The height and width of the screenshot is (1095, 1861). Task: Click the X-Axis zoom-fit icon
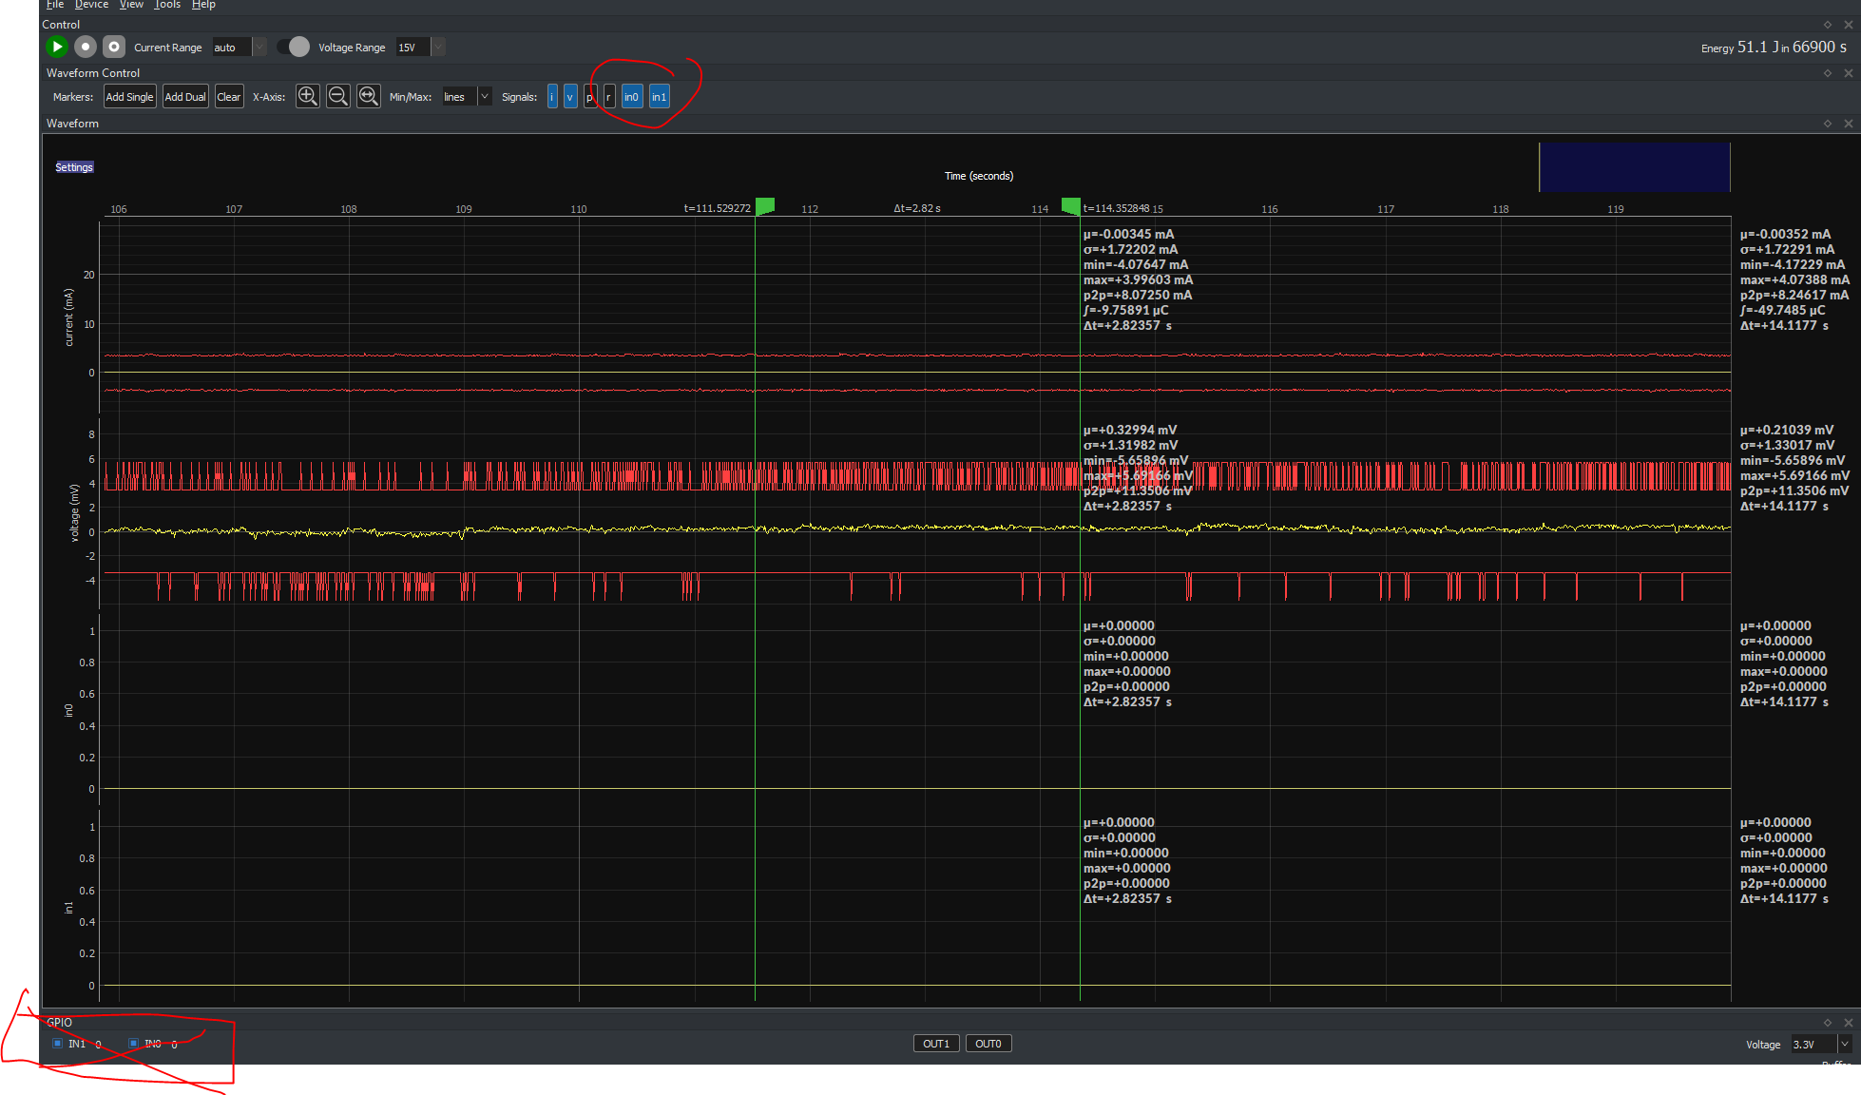click(x=368, y=96)
